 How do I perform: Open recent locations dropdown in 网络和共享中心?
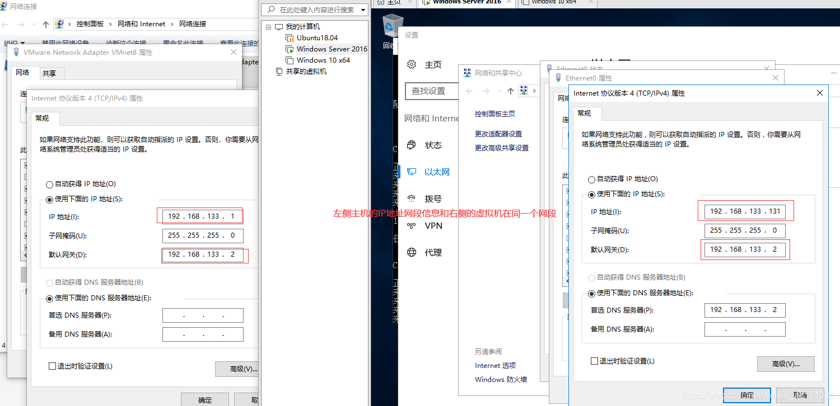click(x=498, y=91)
